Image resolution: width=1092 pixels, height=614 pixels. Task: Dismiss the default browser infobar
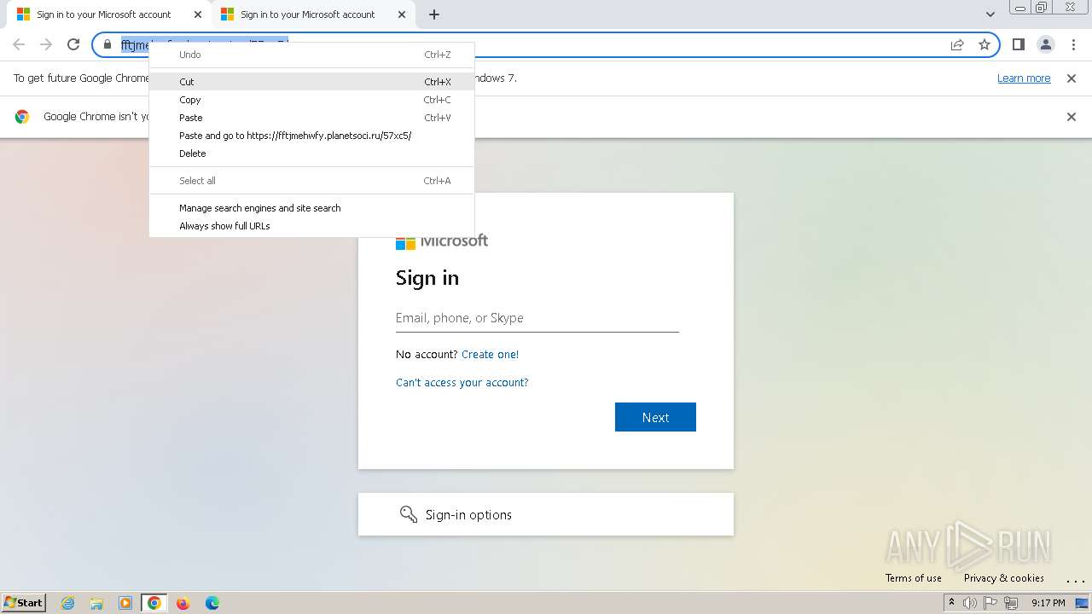pyautogui.click(x=1071, y=117)
